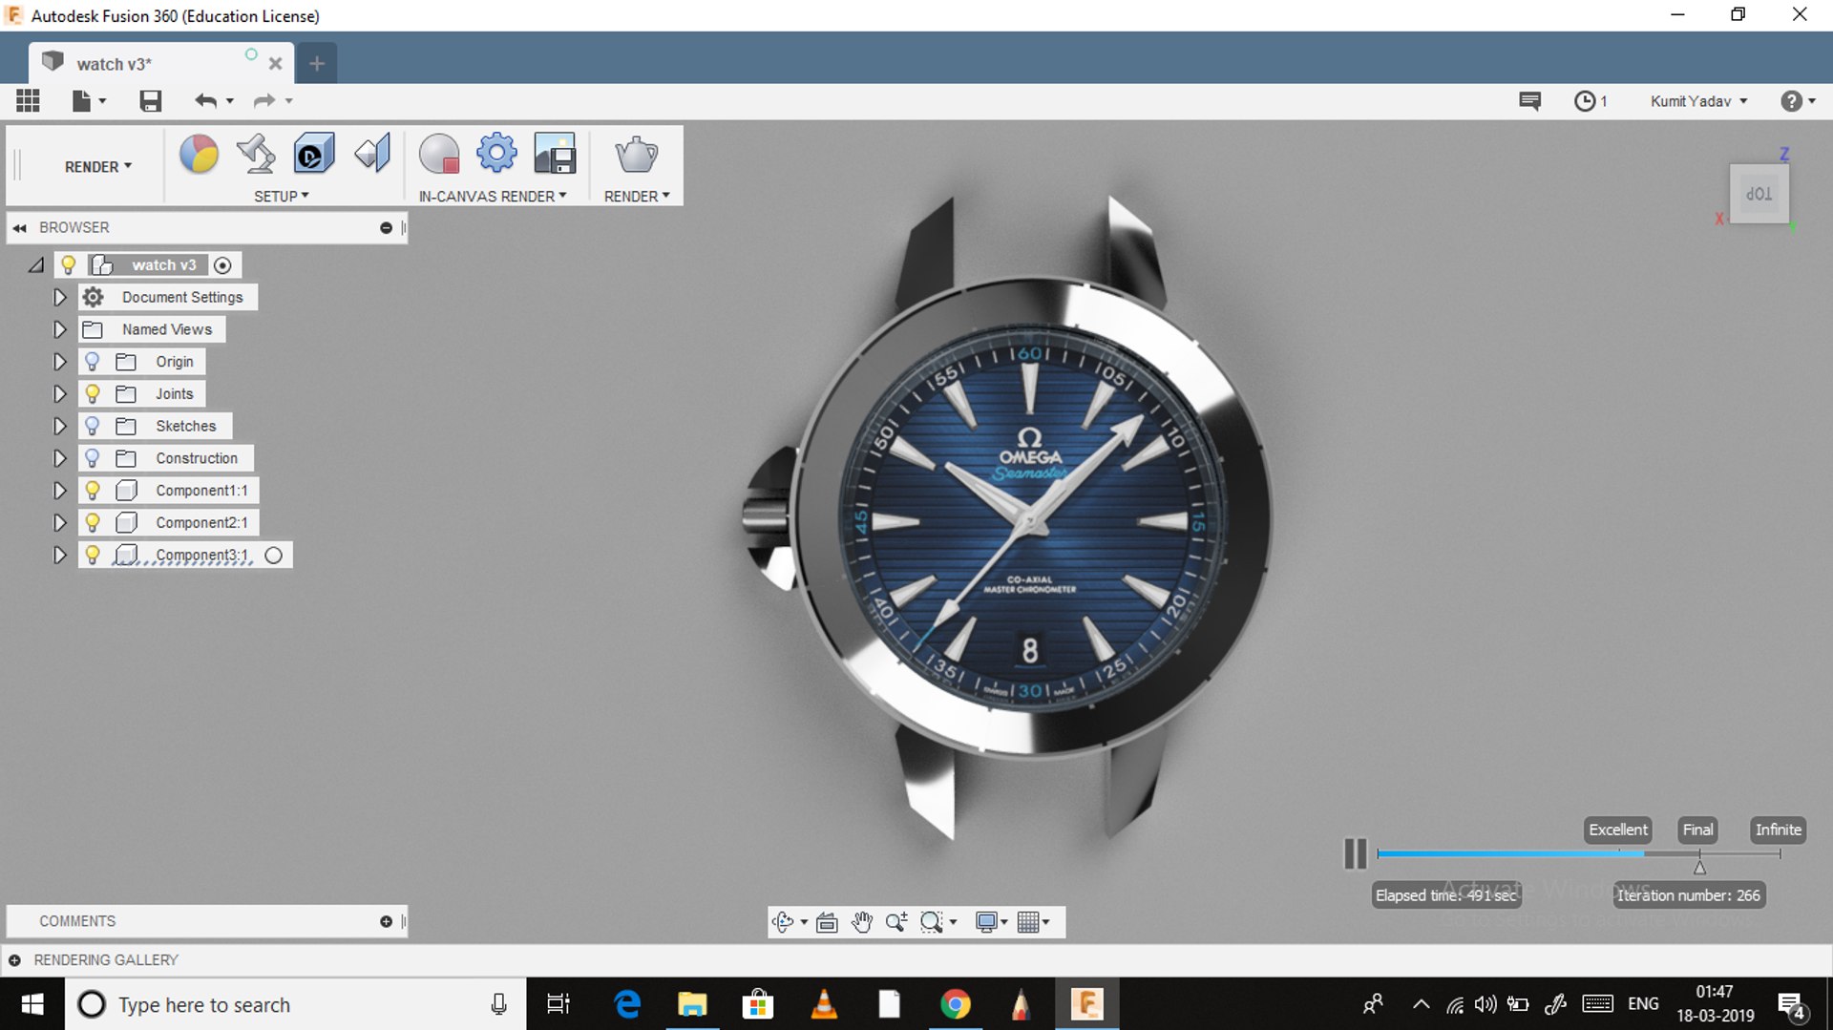Expand the Construction folder
The height and width of the screenshot is (1030, 1833).
pos(59,458)
